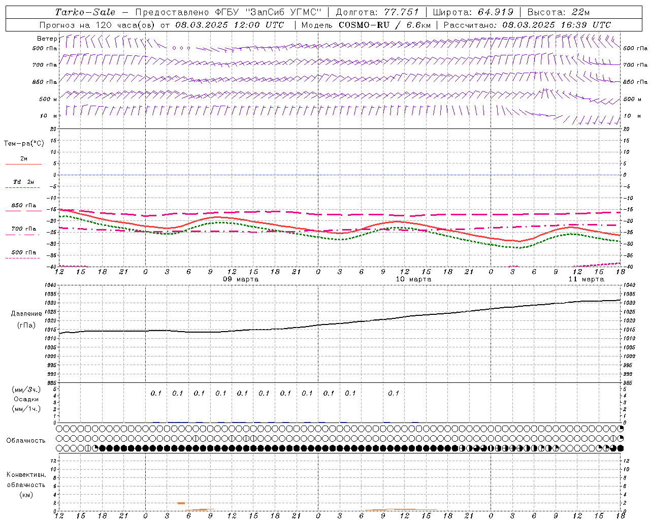Click the 850 гПа temperature legend entry
Screen dimensions: 650x520
pyautogui.click(x=23, y=207)
